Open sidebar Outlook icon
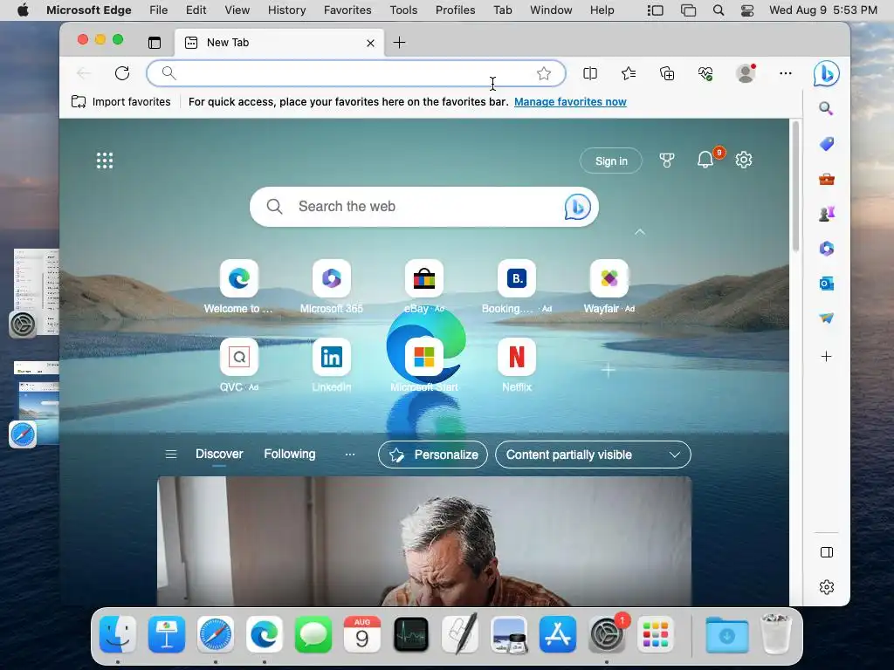This screenshot has width=894, height=670. click(826, 284)
